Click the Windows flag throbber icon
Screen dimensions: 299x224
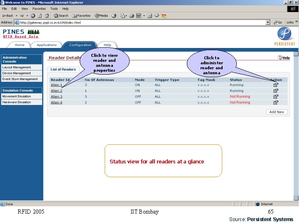click(x=293, y=9)
